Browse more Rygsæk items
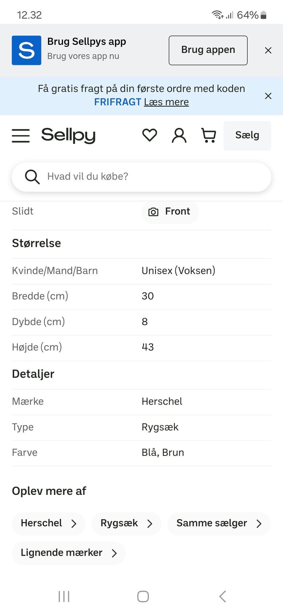The image size is (283, 613). pyautogui.click(x=126, y=523)
